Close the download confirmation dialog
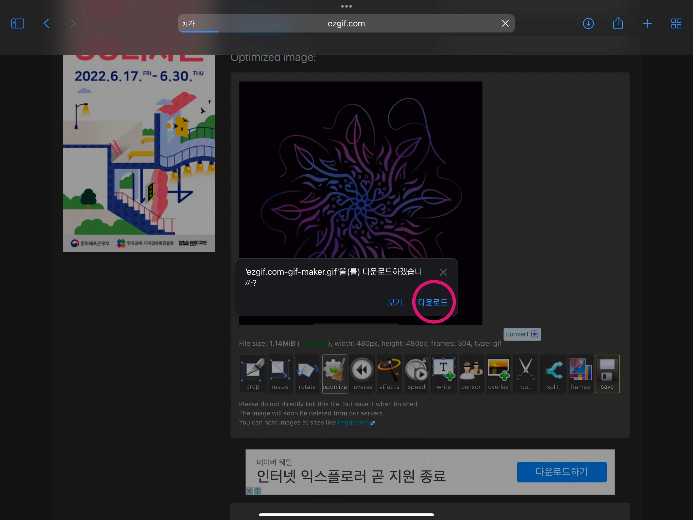The width and height of the screenshot is (693, 520). (443, 272)
